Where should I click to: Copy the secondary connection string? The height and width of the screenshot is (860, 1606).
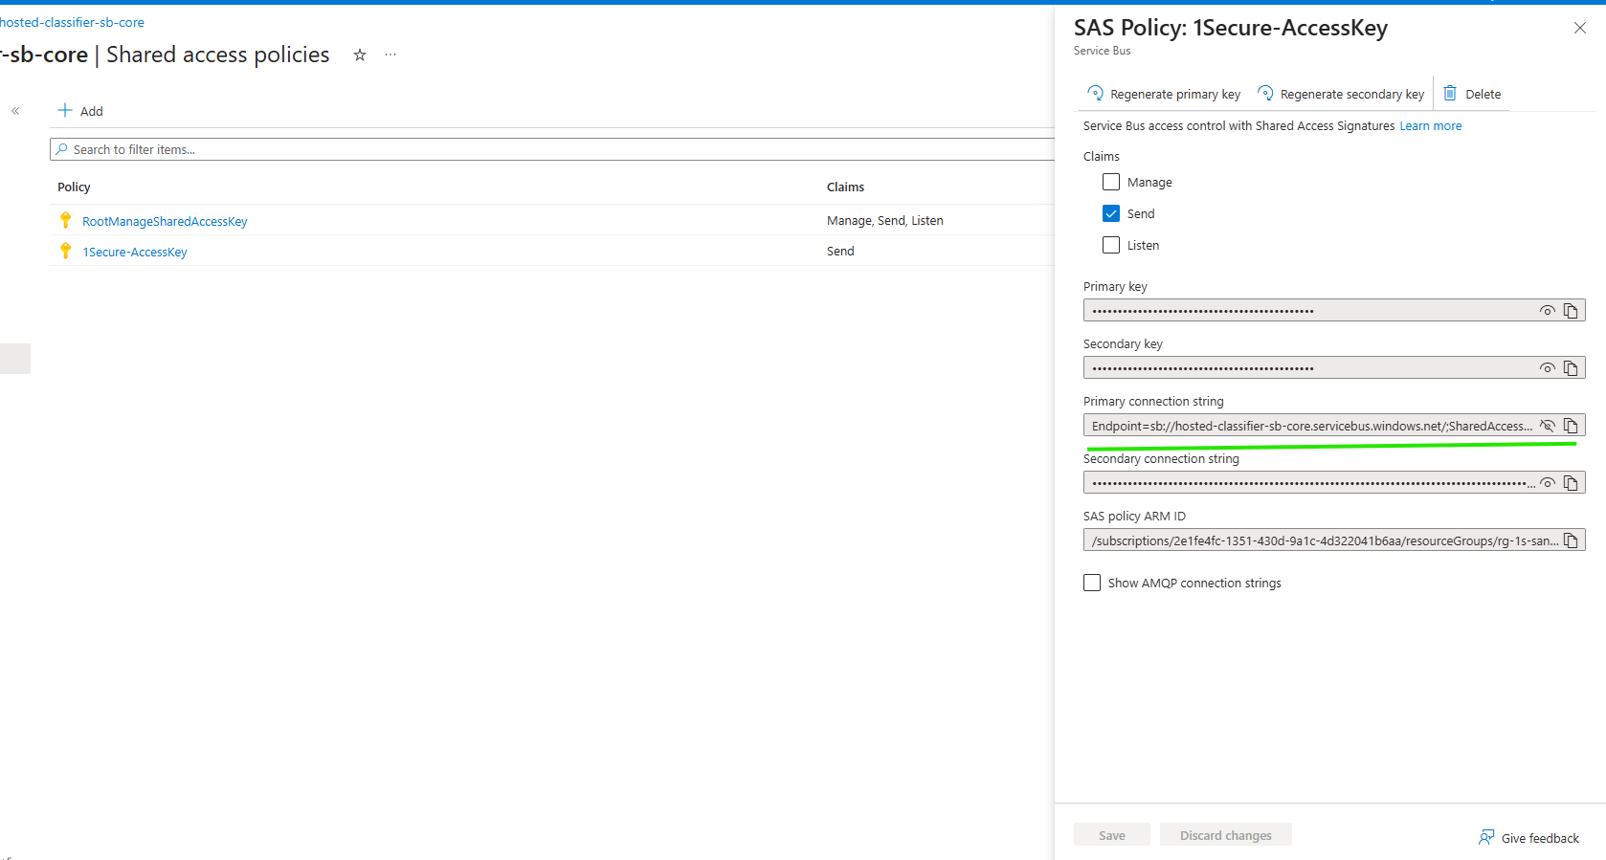(1571, 483)
